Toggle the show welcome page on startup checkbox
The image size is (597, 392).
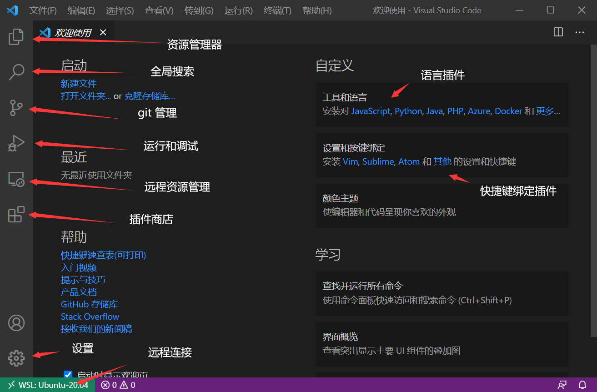pos(68,375)
